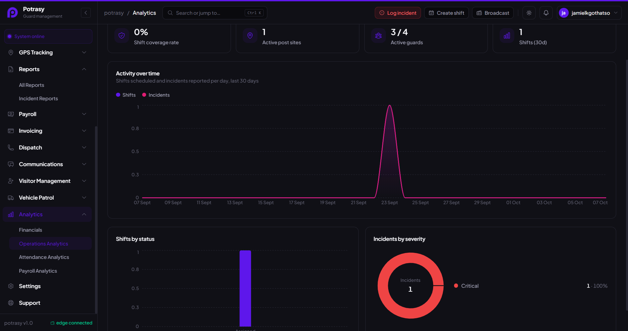Open Incident Reports page
Image resolution: width=628 pixels, height=331 pixels.
pos(38,99)
